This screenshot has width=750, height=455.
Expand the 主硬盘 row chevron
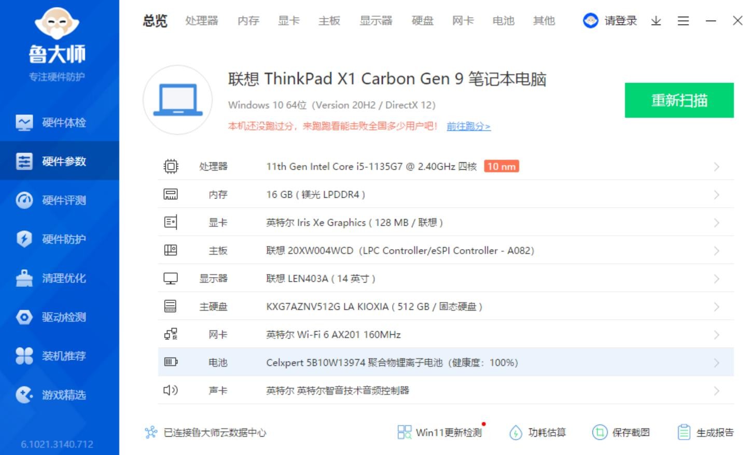[x=716, y=307]
